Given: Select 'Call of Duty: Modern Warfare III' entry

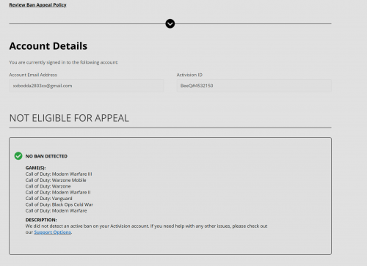Looking at the screenshot, I should point(59,174).
